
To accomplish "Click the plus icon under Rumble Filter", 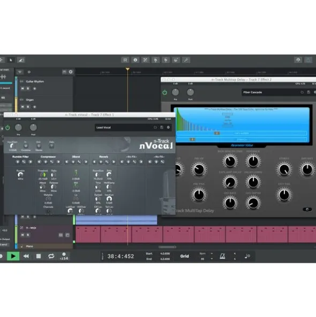I will click(x=18, y=162).
